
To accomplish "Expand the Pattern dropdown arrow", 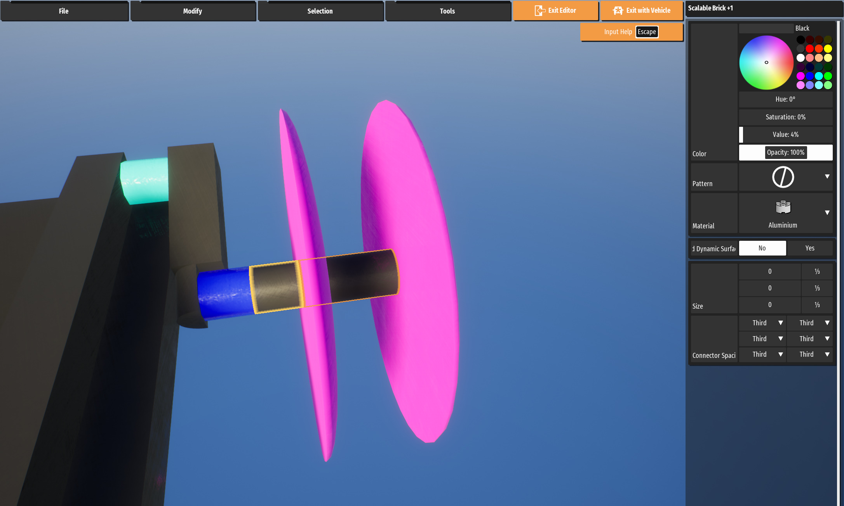I will click(x=827, y=176).
